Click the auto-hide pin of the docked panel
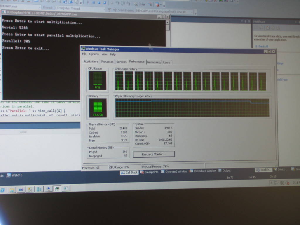This screenshot has height=225, width=300. pyautogui.click(x=246, y=21)
